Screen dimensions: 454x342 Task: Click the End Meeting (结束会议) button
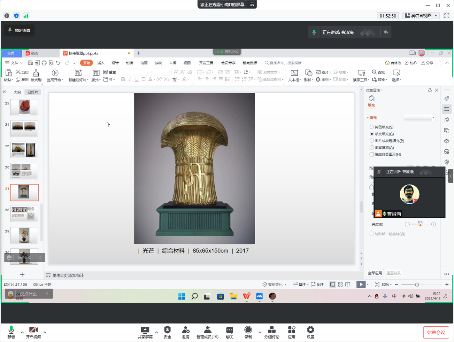coord(436,332)
